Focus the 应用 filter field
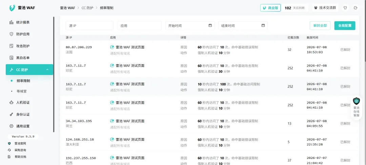The width and height of the screenshot is (366, 165). point(139,26)
